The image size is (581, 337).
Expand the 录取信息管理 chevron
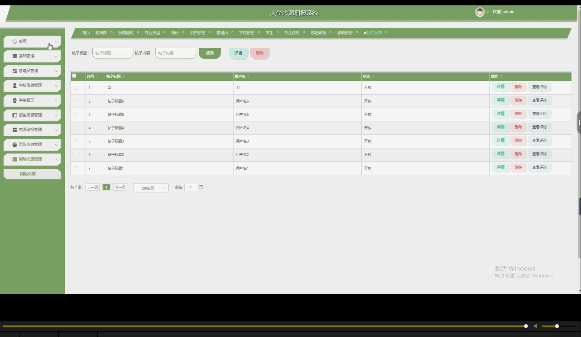click(56, 145)
